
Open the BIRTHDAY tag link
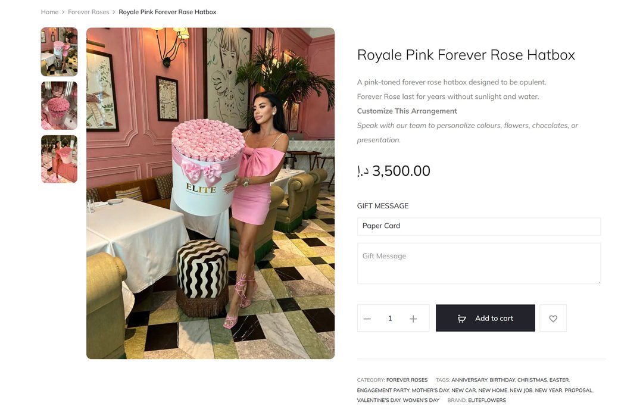tap(502, 380)
